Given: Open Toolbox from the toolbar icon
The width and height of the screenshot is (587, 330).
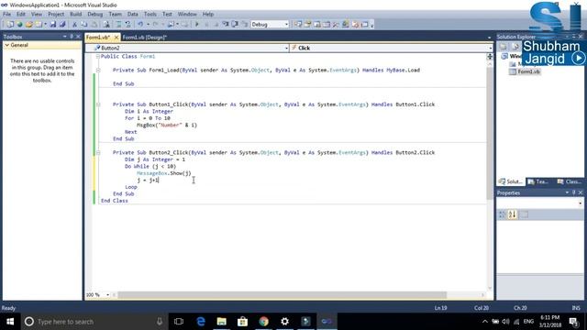Looking at the screenshot, I should pyautogui.click(x=336, y=25).
